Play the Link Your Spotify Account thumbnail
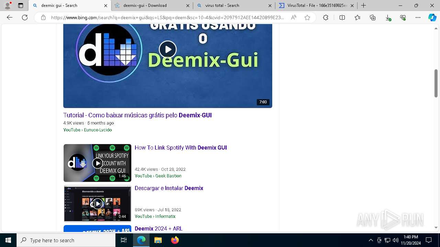The image size is (440, 247). (97, 163)
